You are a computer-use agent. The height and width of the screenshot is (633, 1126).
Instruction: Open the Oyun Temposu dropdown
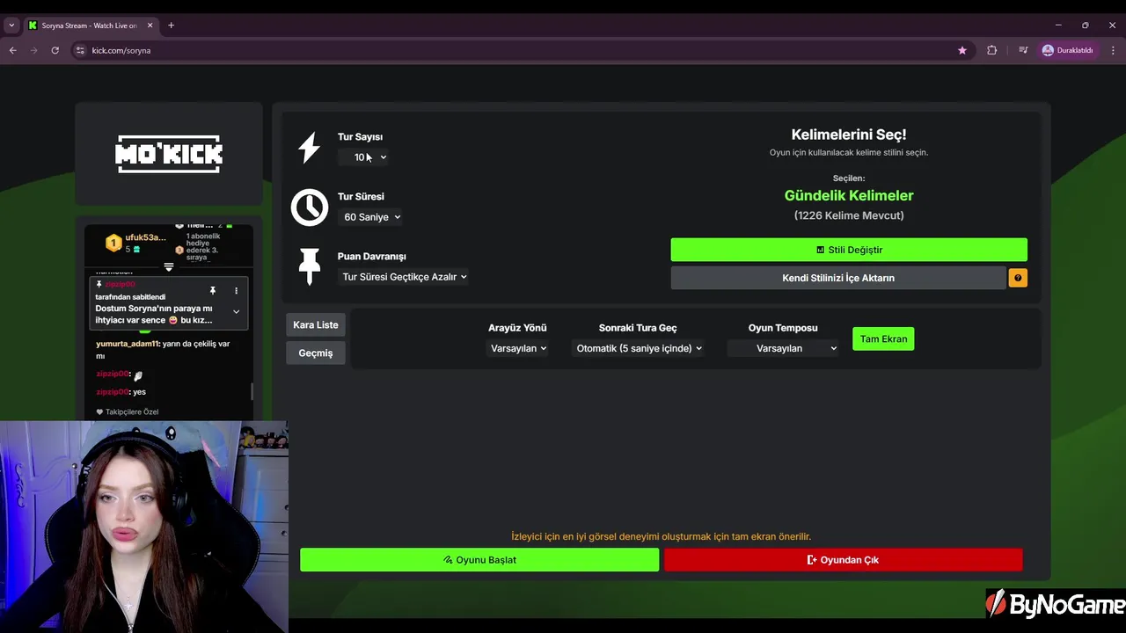[783, 348]
